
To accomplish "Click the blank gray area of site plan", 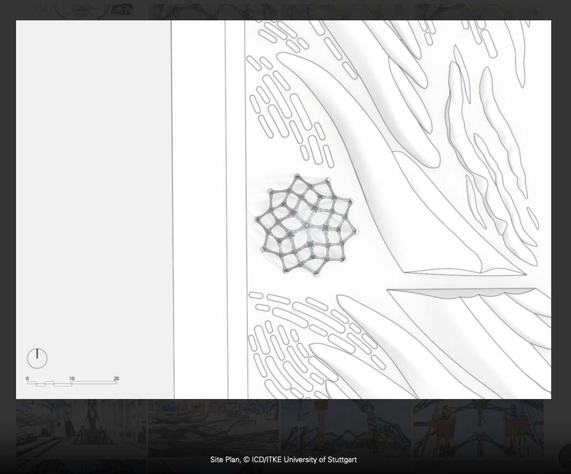I will [94, 187].
